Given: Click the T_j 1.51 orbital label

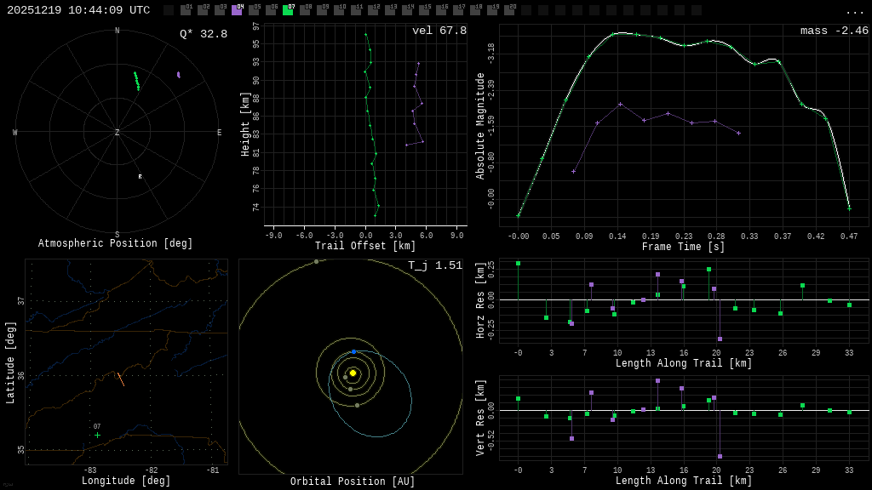Looking at the screenshot, I should [434, 265].
